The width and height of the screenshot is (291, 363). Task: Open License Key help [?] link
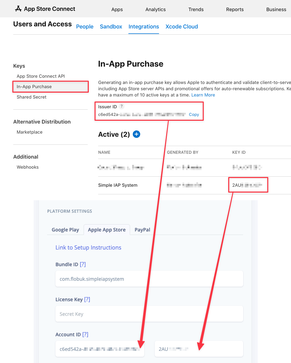tap(87, 299)
